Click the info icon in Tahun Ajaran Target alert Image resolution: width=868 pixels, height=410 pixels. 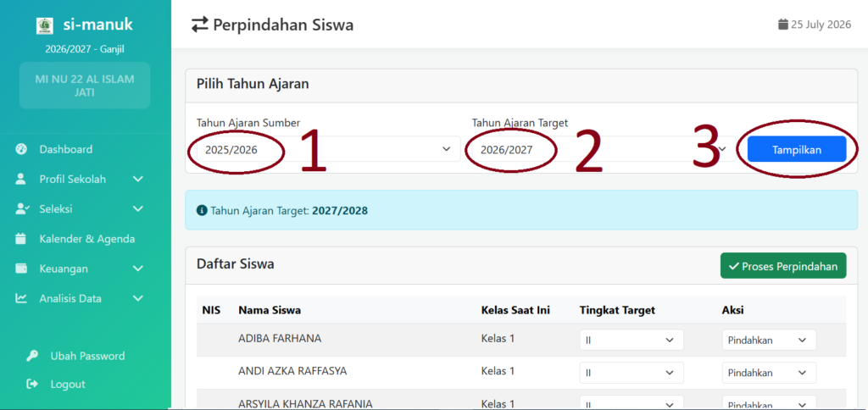tap(201, 211)
